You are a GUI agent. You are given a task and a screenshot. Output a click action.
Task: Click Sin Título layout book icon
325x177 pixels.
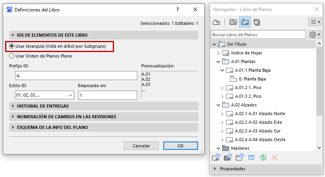pyautogui.click(x=222, y=44)
